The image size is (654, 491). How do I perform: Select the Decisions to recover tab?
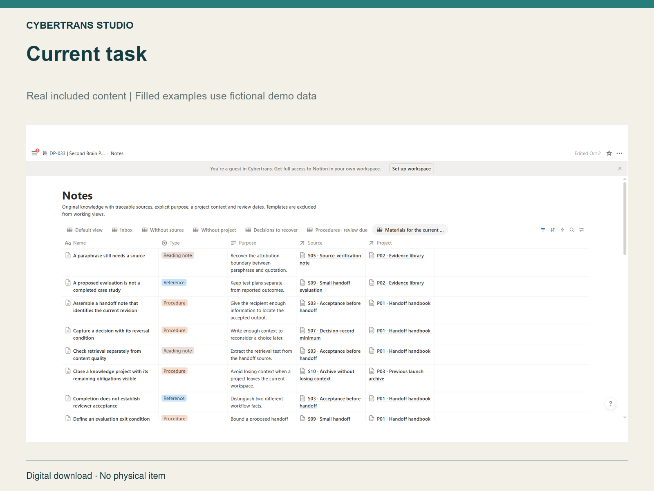[271, 230]
